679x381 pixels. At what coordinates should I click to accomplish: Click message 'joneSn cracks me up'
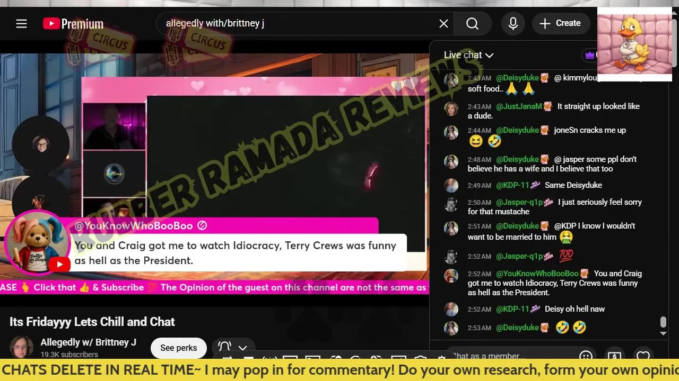click(590, 130)
